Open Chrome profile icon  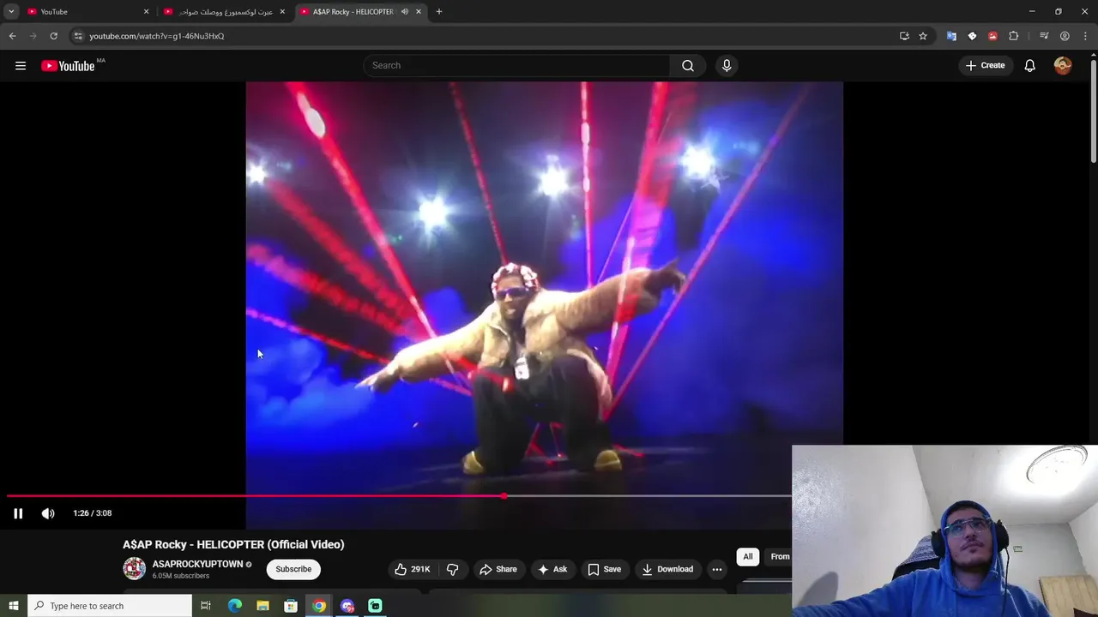click(x=1065, y=36)
